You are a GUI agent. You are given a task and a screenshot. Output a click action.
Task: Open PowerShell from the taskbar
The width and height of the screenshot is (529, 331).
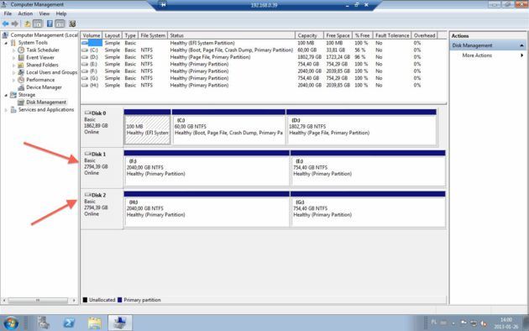69,323
